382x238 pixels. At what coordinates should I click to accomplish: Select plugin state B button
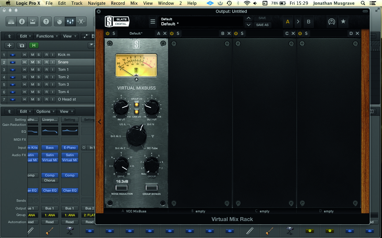[309, 21]
